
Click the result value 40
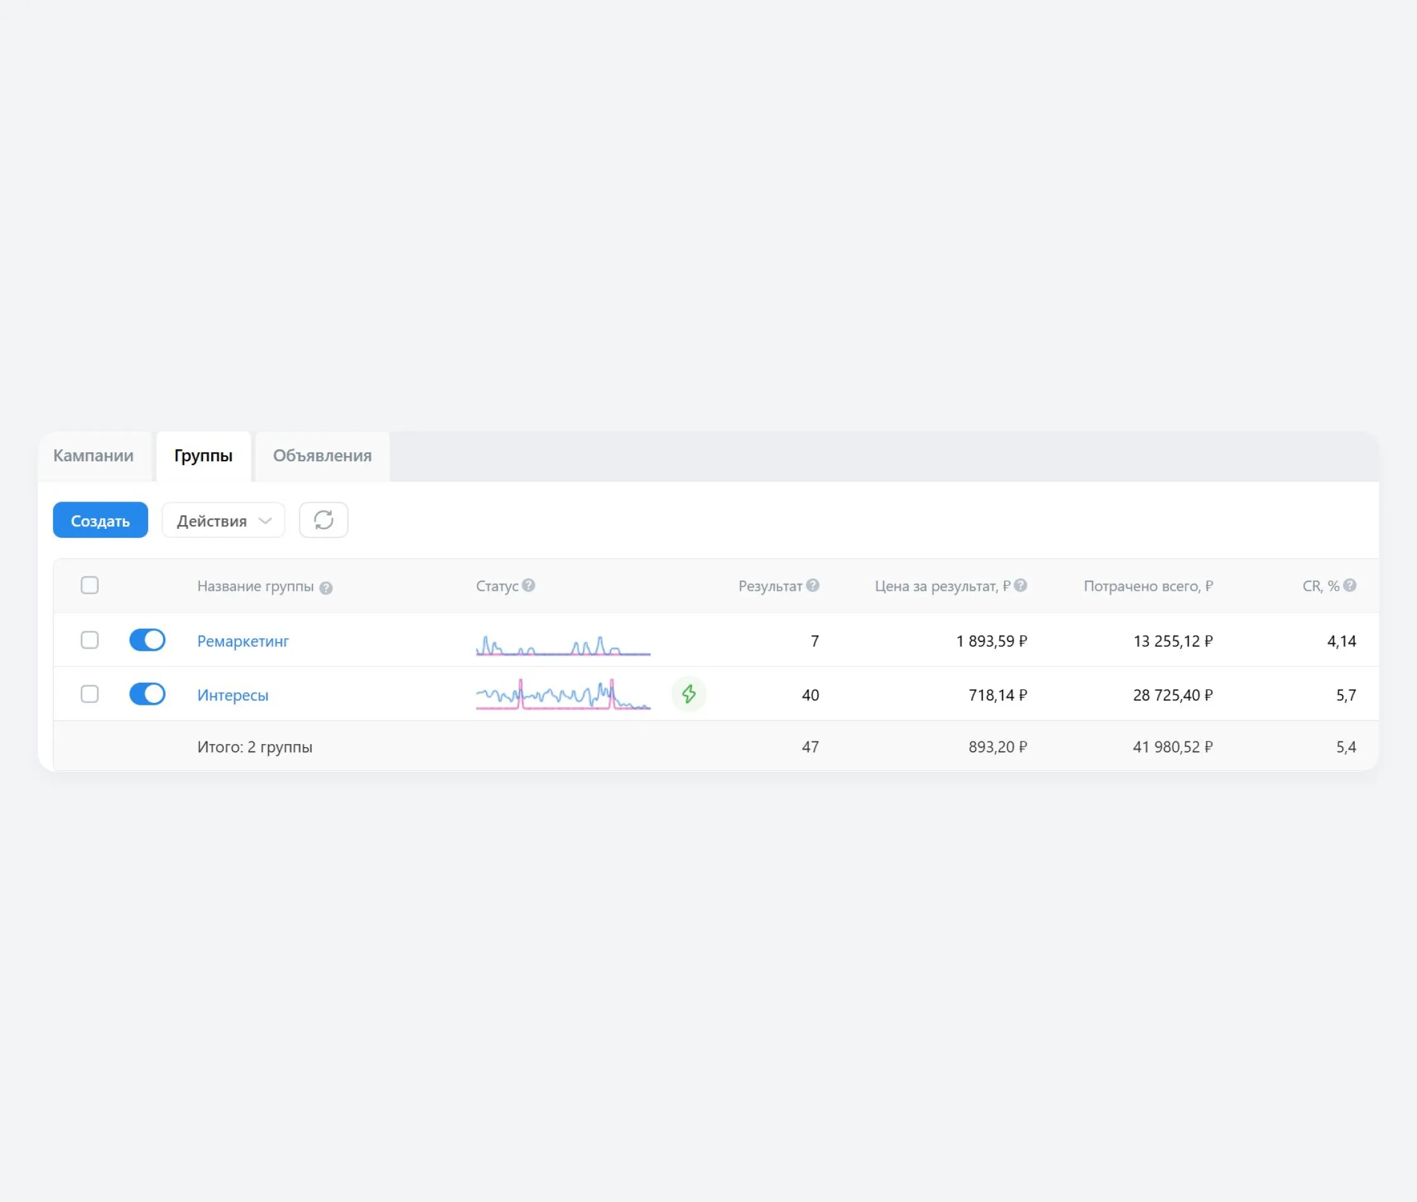point(810,695)
